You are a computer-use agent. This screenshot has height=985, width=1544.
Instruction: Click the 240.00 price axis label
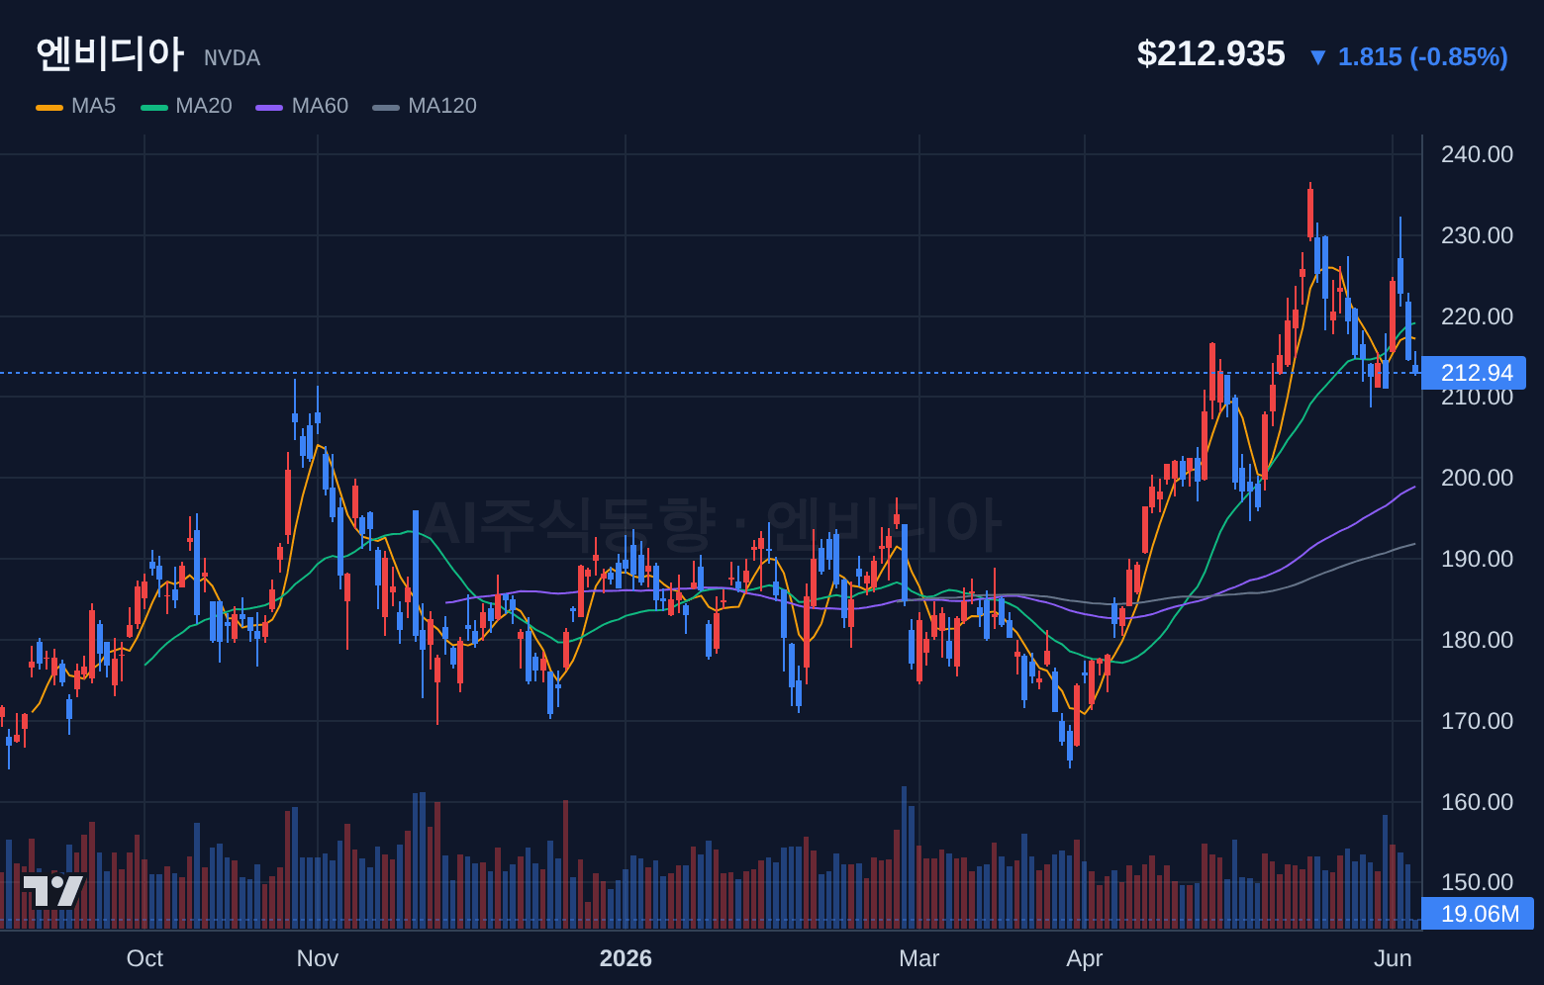tap(1477, 154)
